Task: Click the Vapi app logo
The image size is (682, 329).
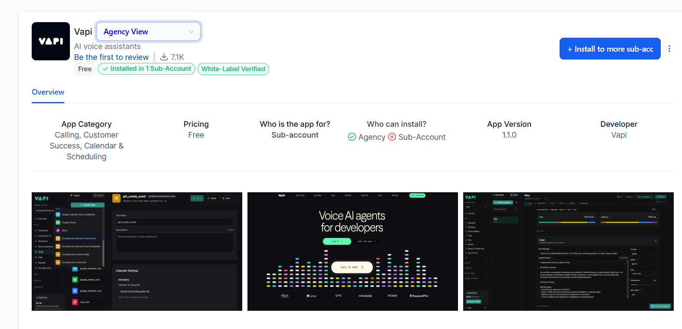Action: pyautogui.click(x=51, y=41)
